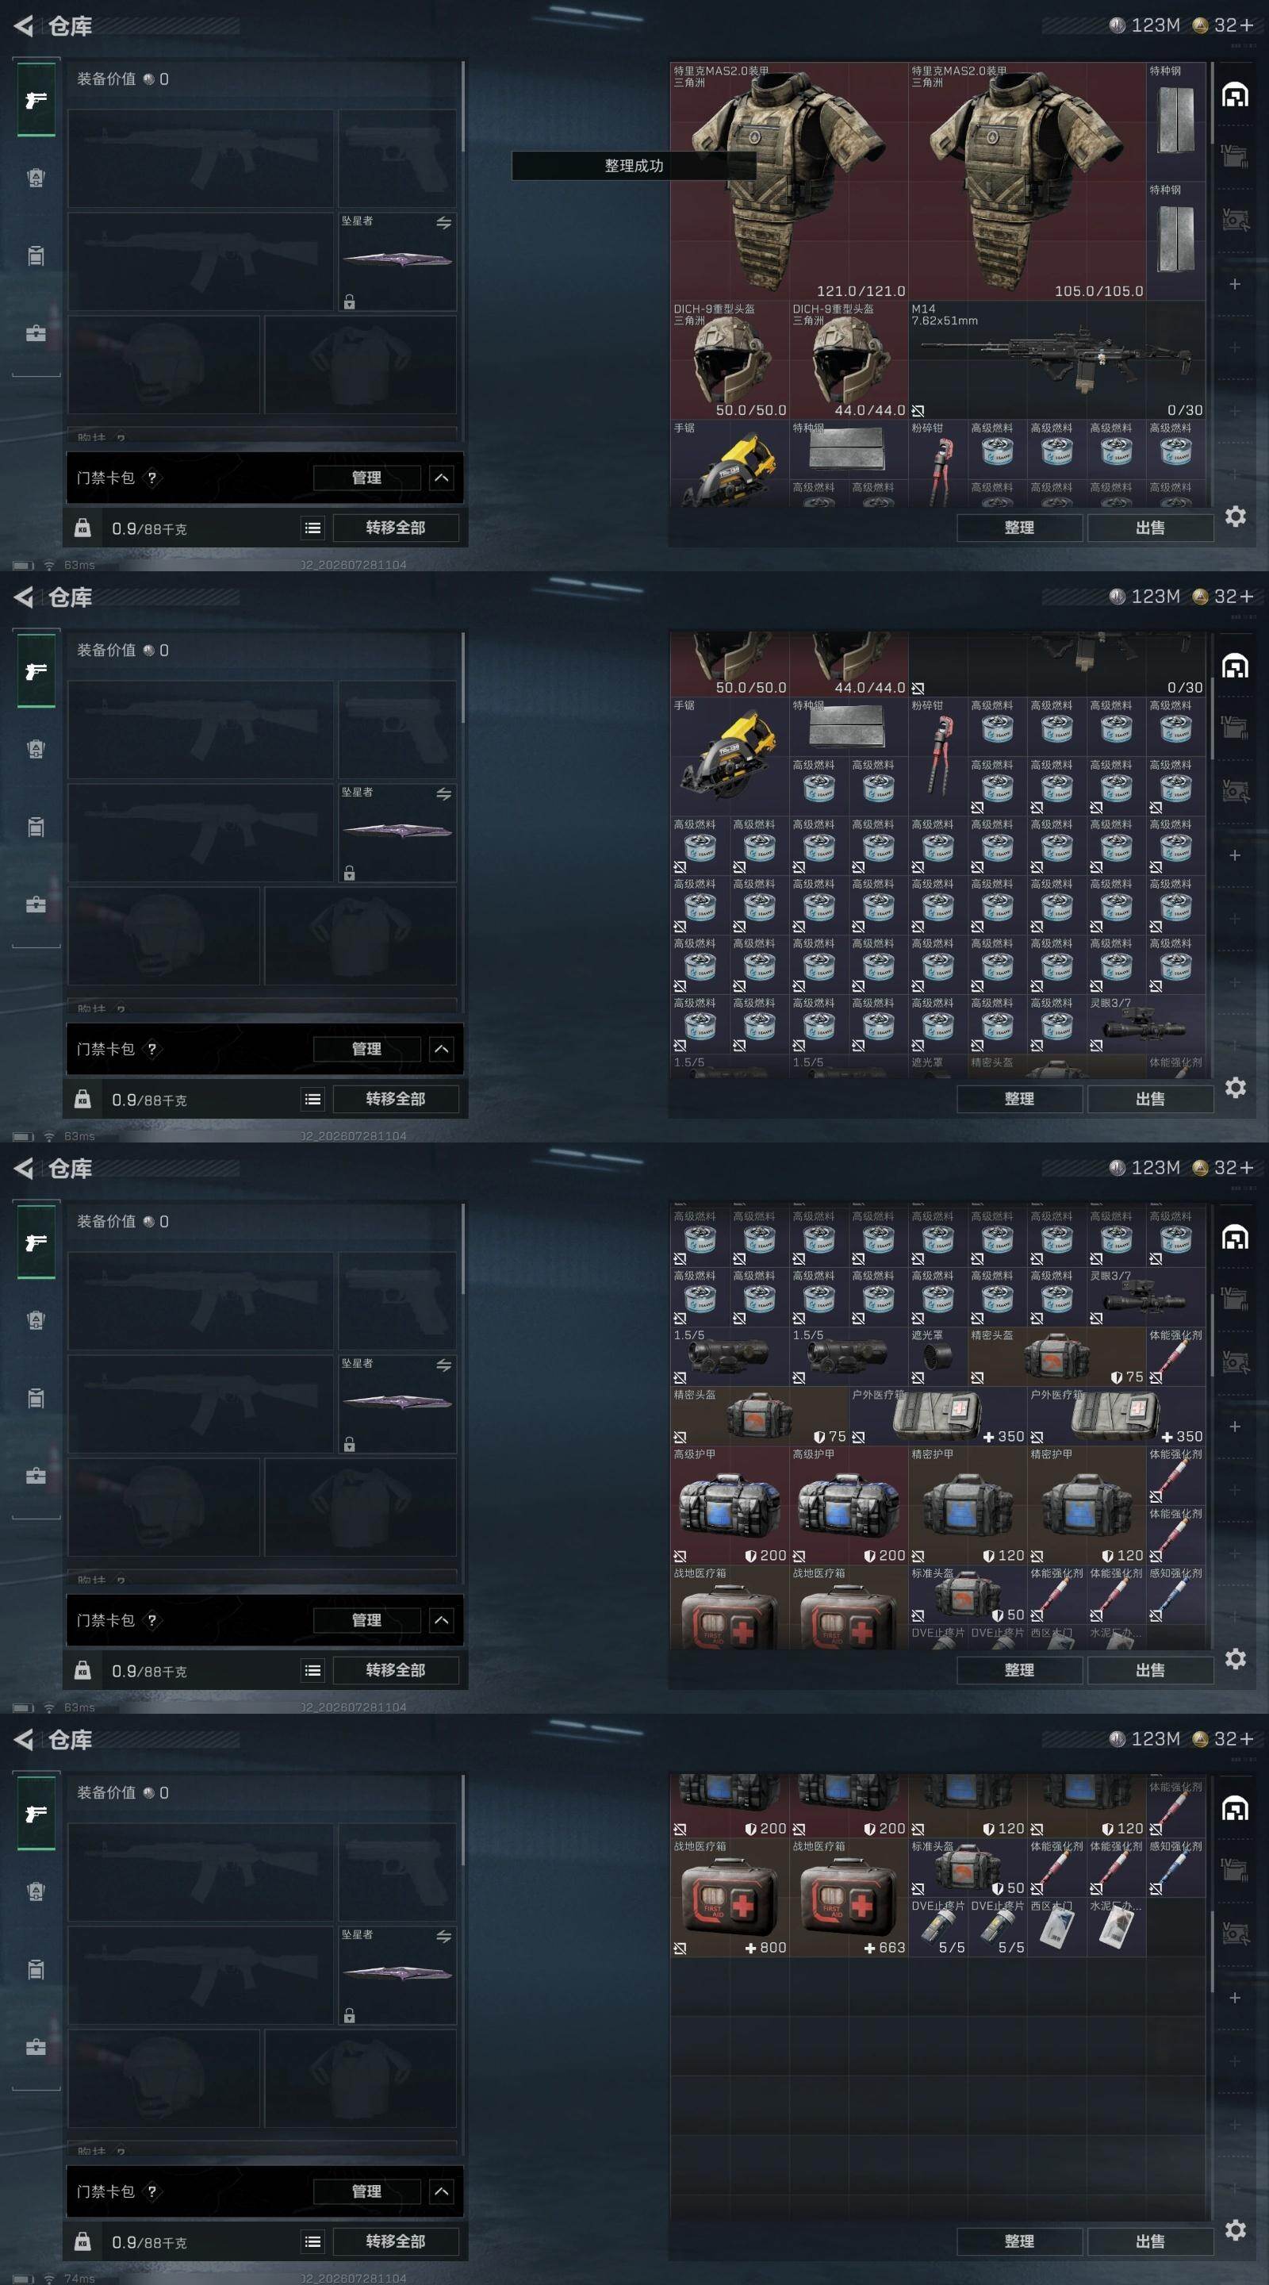The height and width of the screenshot is (2285, 1269).
Task: Click the 74ms ping readout
Action: tap(79, 2278)
